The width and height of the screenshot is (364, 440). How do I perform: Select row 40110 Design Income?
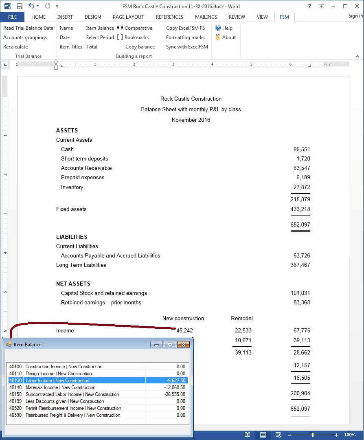pos(98,374)
